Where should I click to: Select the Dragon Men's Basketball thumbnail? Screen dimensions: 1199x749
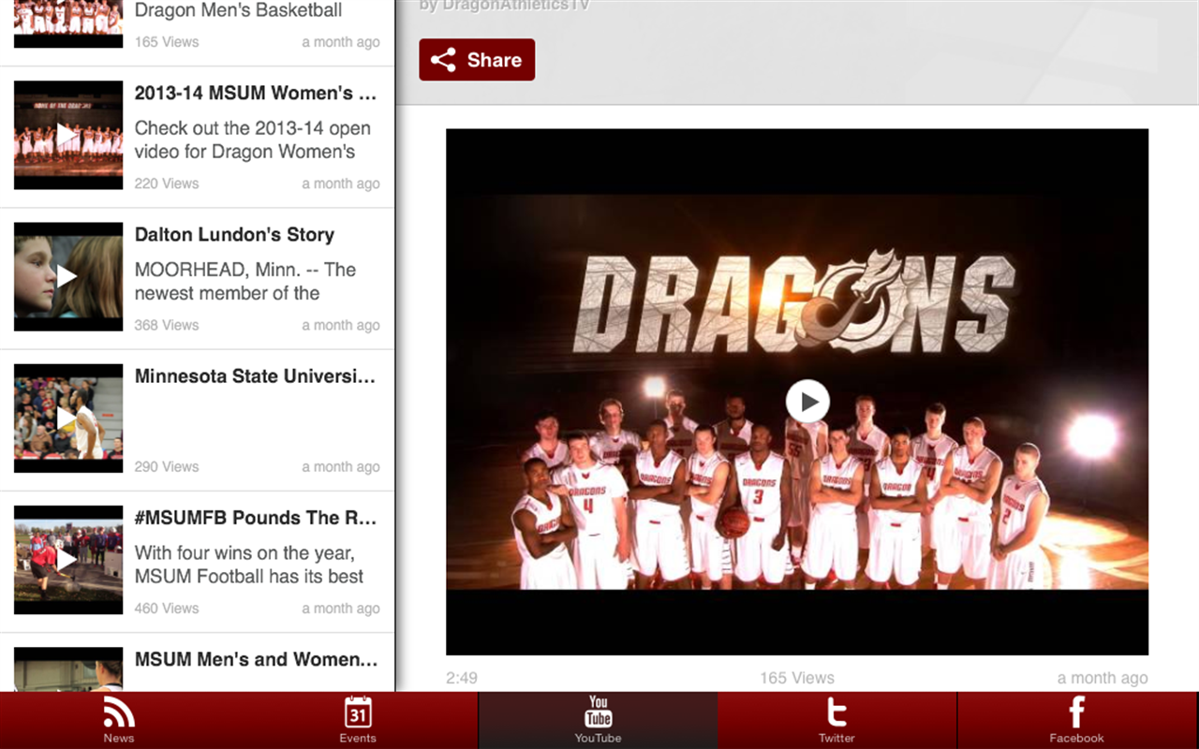pyautogui.click(x=67, y=21)
